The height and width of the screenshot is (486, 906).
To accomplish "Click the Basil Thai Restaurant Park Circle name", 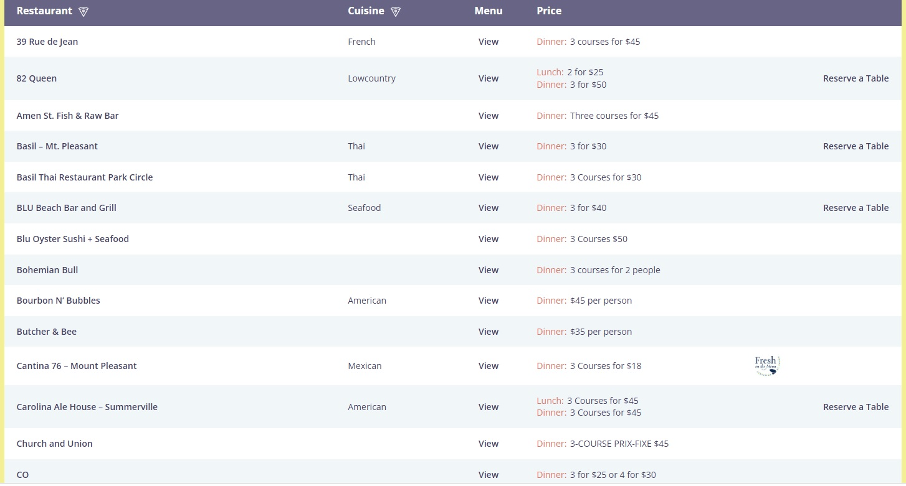I will (x=84, y=177).
